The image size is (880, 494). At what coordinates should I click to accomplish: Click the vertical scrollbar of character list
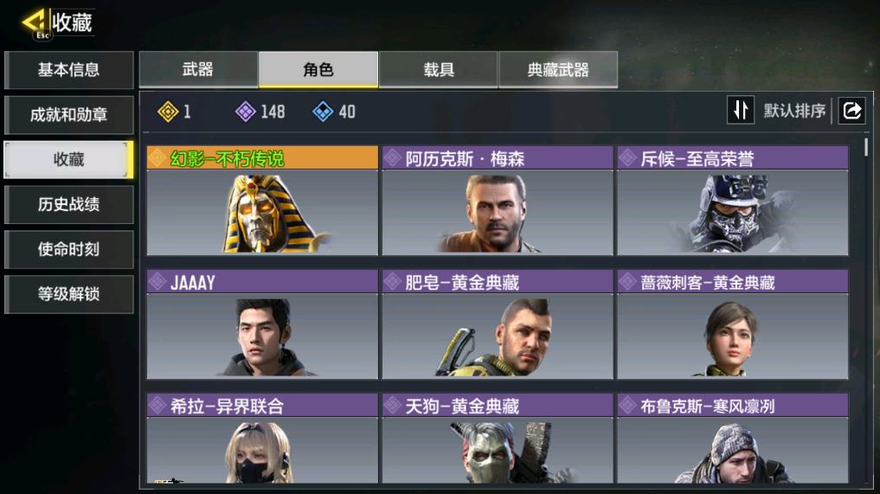click(866, 147)
